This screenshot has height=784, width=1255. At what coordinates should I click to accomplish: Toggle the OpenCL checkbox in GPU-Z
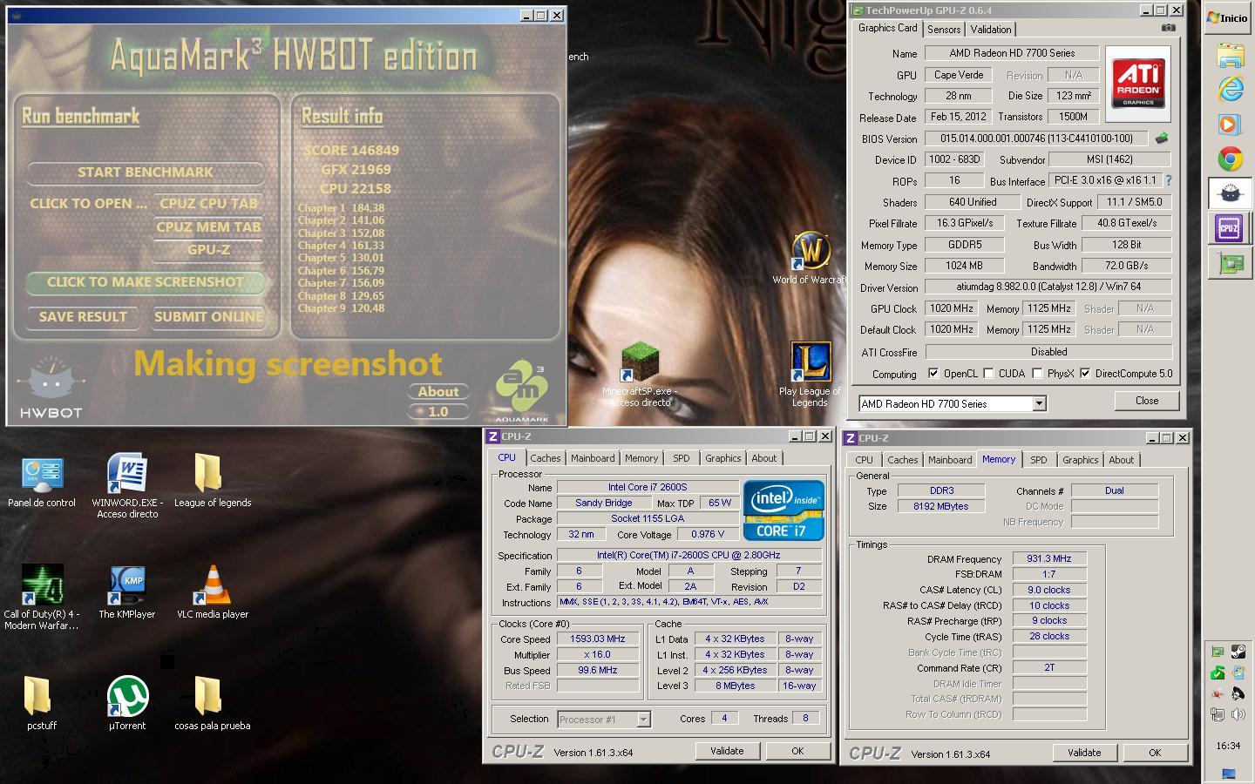click(x=933, y=374)
